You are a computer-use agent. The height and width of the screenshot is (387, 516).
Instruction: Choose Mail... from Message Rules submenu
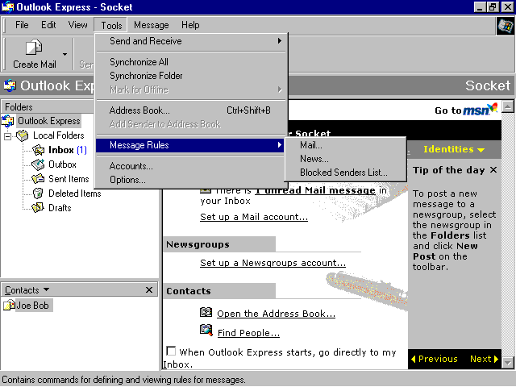(345, 145)
